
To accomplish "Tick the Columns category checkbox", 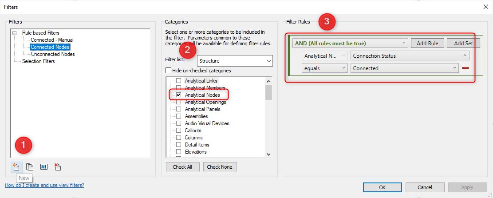I will pyautogui.click(x=179, y=138).
